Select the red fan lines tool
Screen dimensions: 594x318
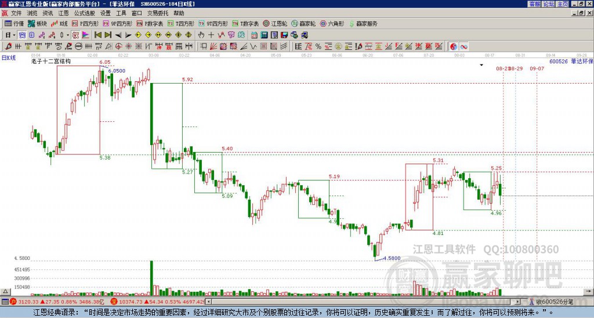pyautogui.click(x=213, y=46)
